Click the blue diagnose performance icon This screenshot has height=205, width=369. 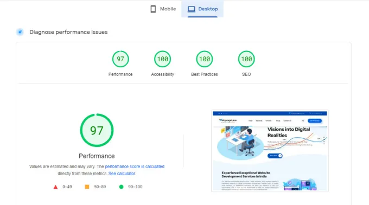[20, 32]
